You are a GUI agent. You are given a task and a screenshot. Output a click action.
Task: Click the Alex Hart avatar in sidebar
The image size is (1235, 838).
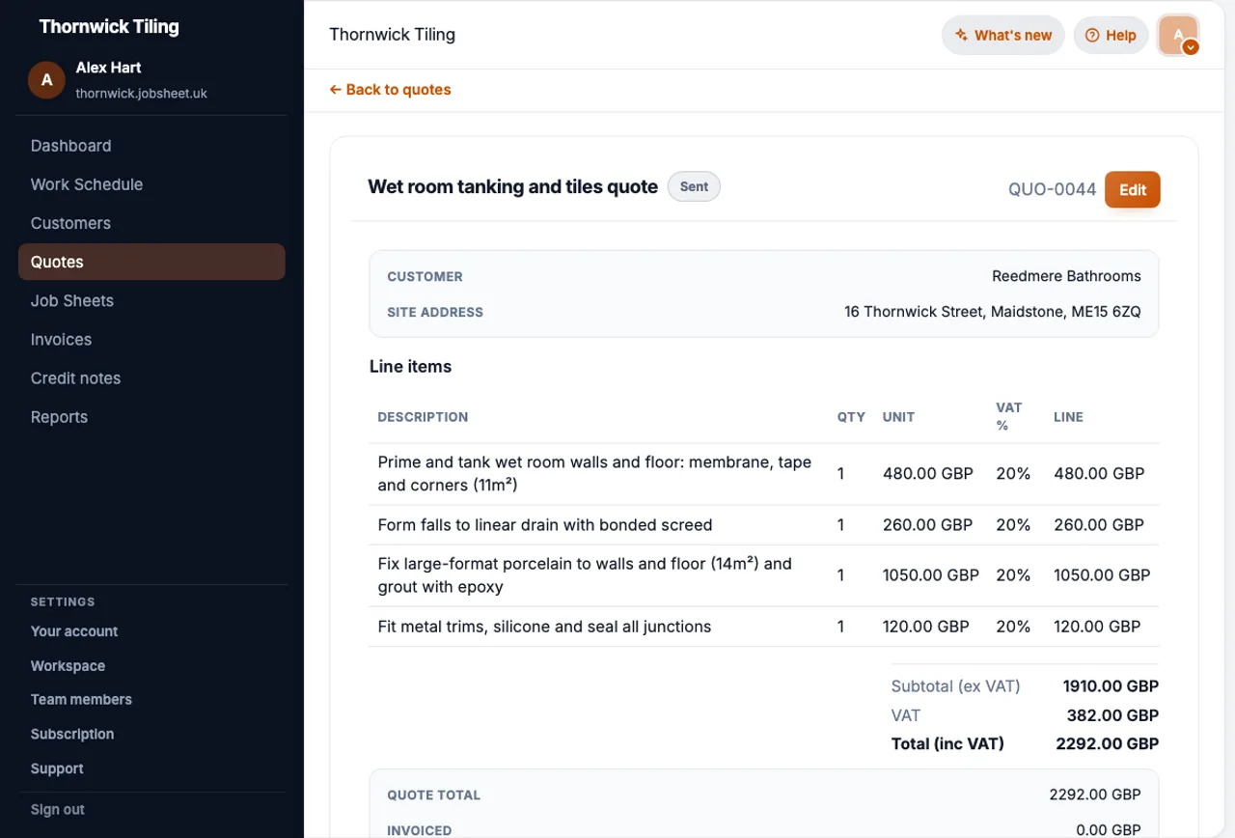[46, 80]
